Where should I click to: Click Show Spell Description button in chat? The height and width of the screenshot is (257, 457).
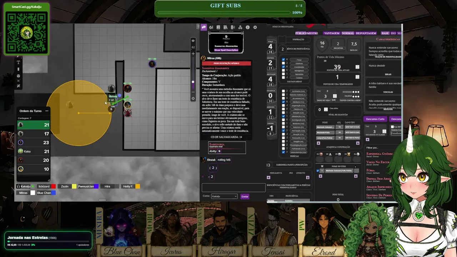click(226, 50)
